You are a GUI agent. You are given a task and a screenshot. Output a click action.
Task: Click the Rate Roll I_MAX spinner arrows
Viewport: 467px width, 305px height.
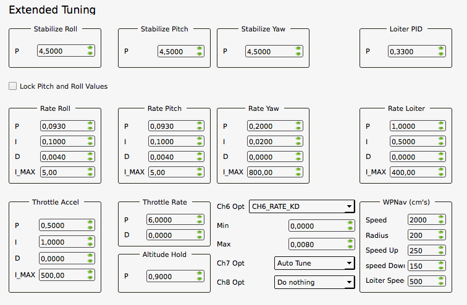click(x=90, y=172)
